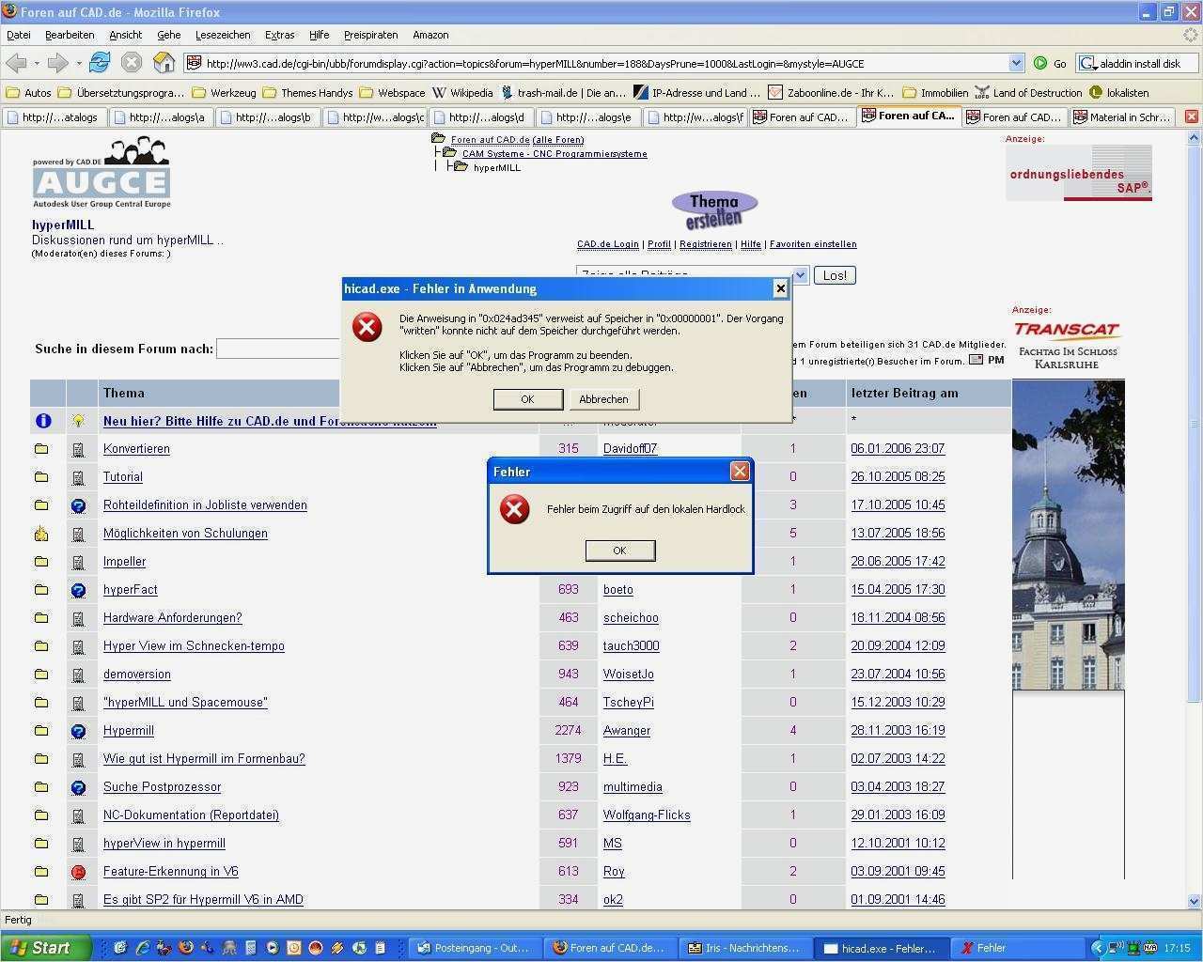Open the trash-mail.de bookmark

(563, 93)
